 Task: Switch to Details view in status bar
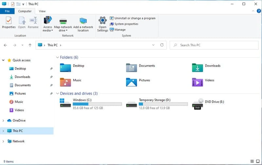(x=252, y=161)
